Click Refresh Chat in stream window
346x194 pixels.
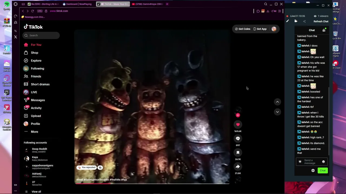321,22
